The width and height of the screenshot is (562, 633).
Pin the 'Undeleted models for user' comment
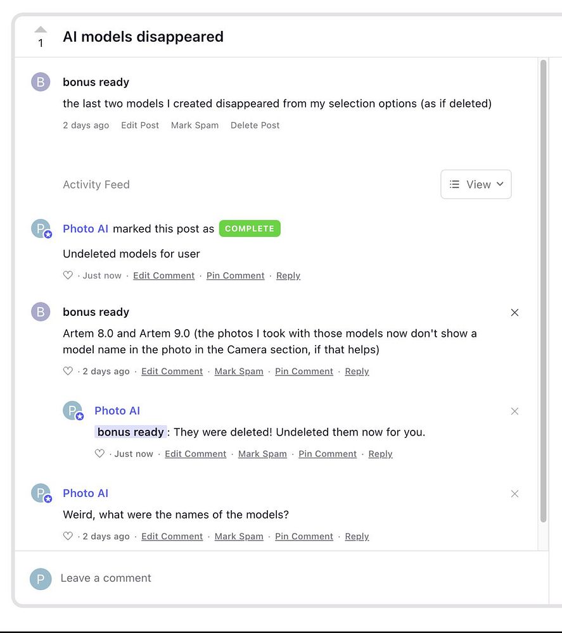(x=235, y=275)
